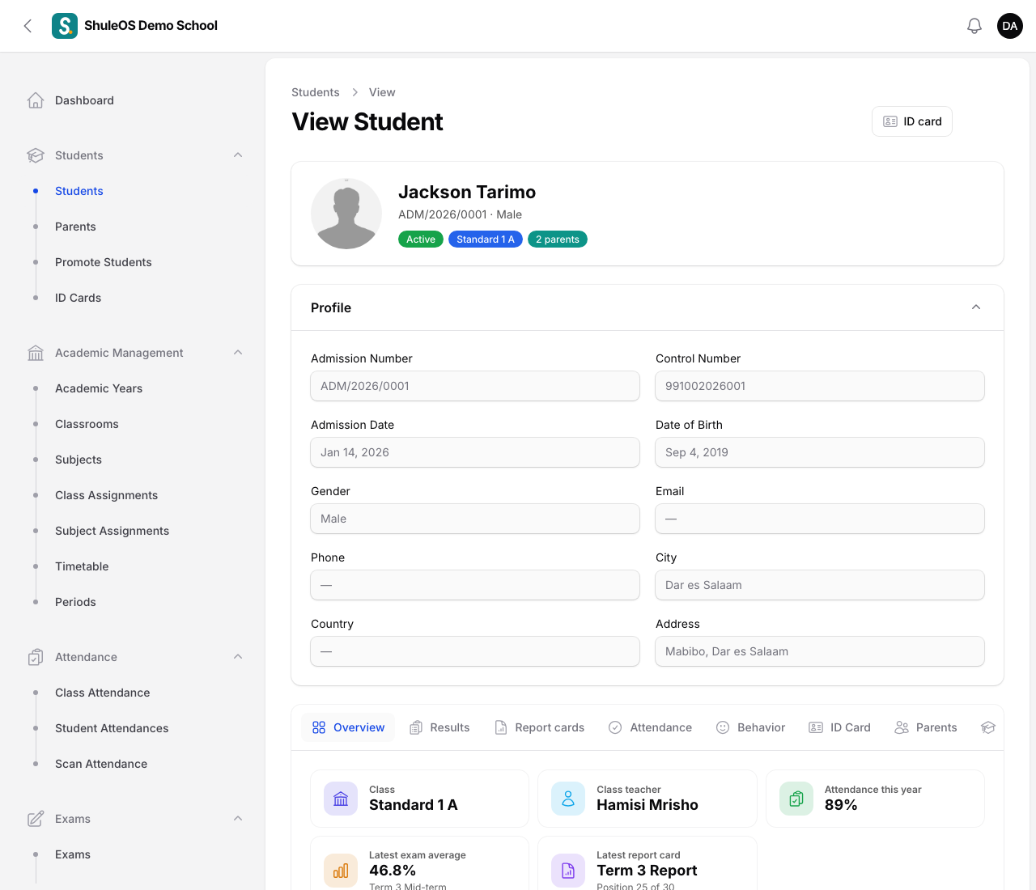Click the ShuleOS logo icon
This screenshot has height=890, width=1036.
65,26
